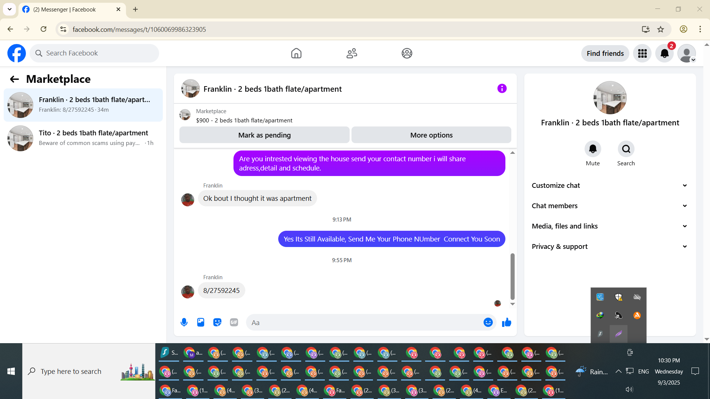Click the taskbar search box
This screenshot has width=710, height=399.
tap(89, 371)
